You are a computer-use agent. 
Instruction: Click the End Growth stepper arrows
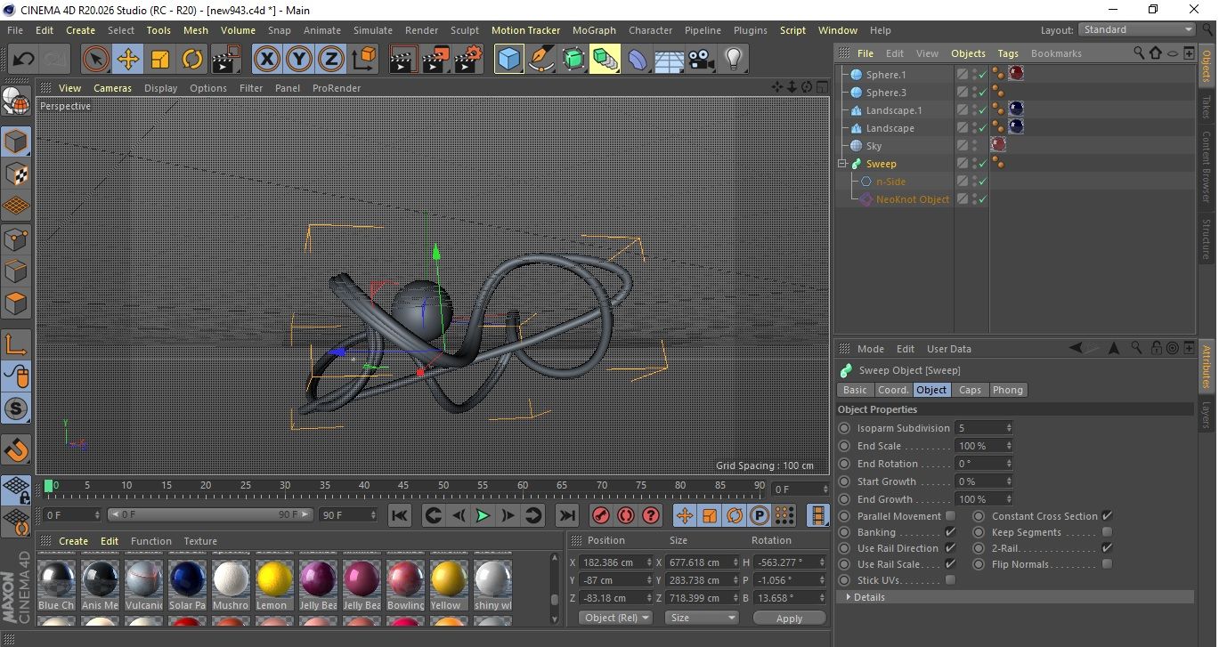[1008, 499]
